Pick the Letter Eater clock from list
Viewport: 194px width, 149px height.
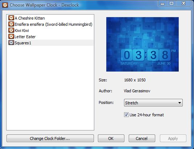tap(25, 37)
